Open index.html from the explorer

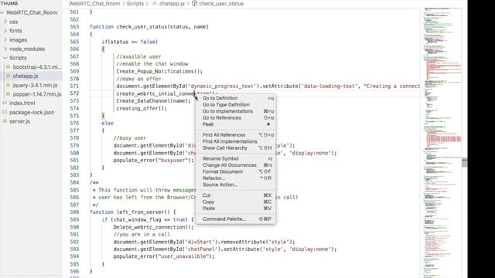(x=22, y=103)
